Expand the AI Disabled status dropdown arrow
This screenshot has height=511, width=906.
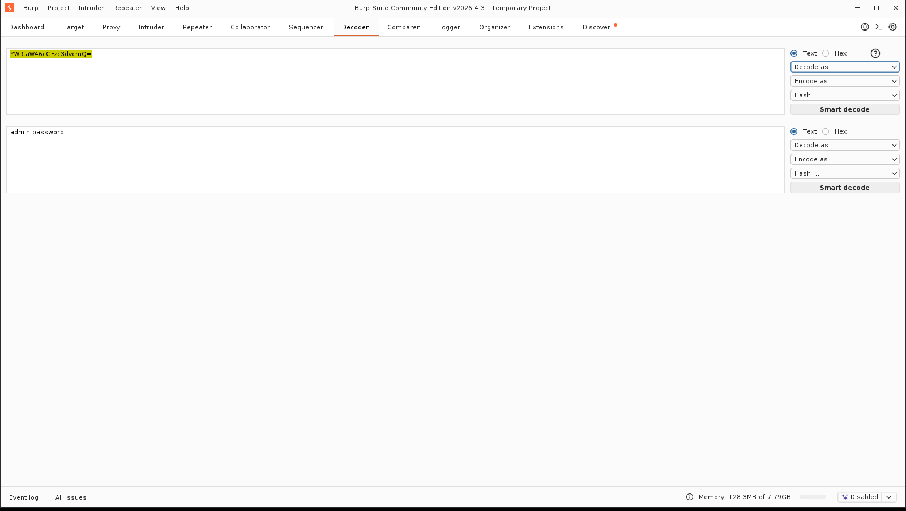click(x=889, y=497)
